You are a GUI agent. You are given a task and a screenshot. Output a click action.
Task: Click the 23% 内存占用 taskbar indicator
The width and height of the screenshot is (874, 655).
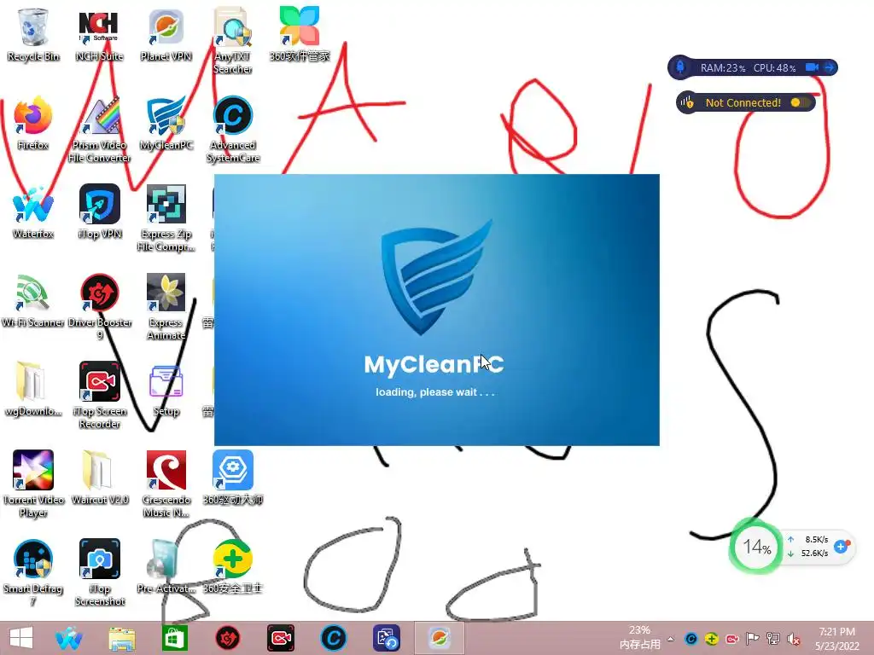click(x=639, y=638)
